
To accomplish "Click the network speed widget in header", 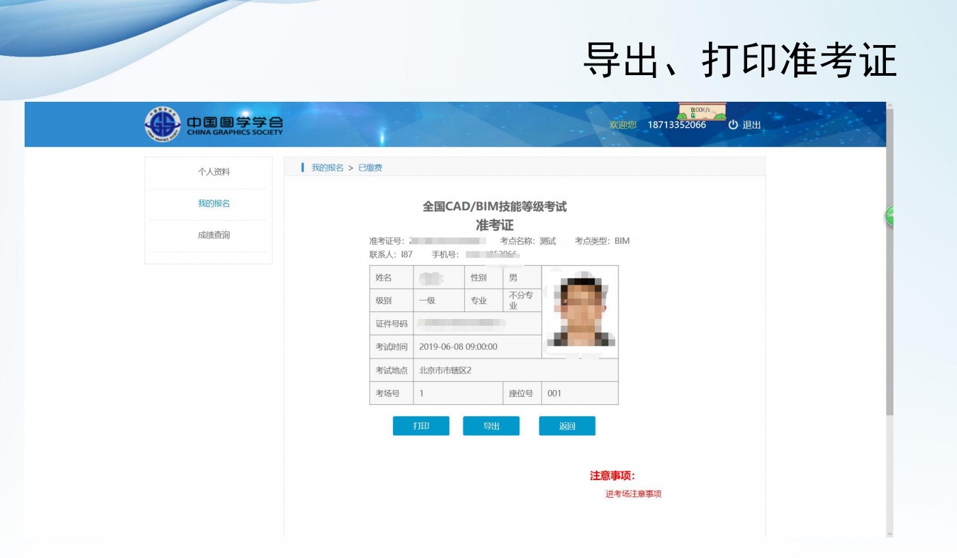I will tap(701, 111).
